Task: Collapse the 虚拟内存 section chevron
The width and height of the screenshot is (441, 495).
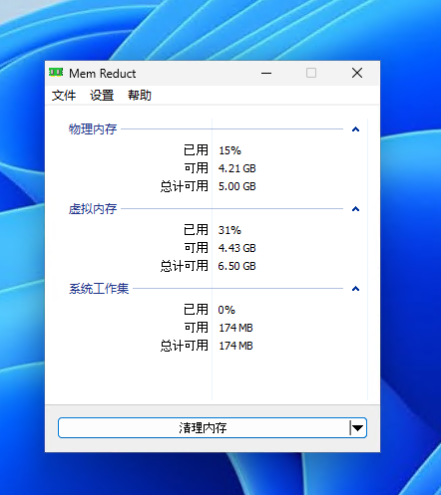Action: [355, 209]
